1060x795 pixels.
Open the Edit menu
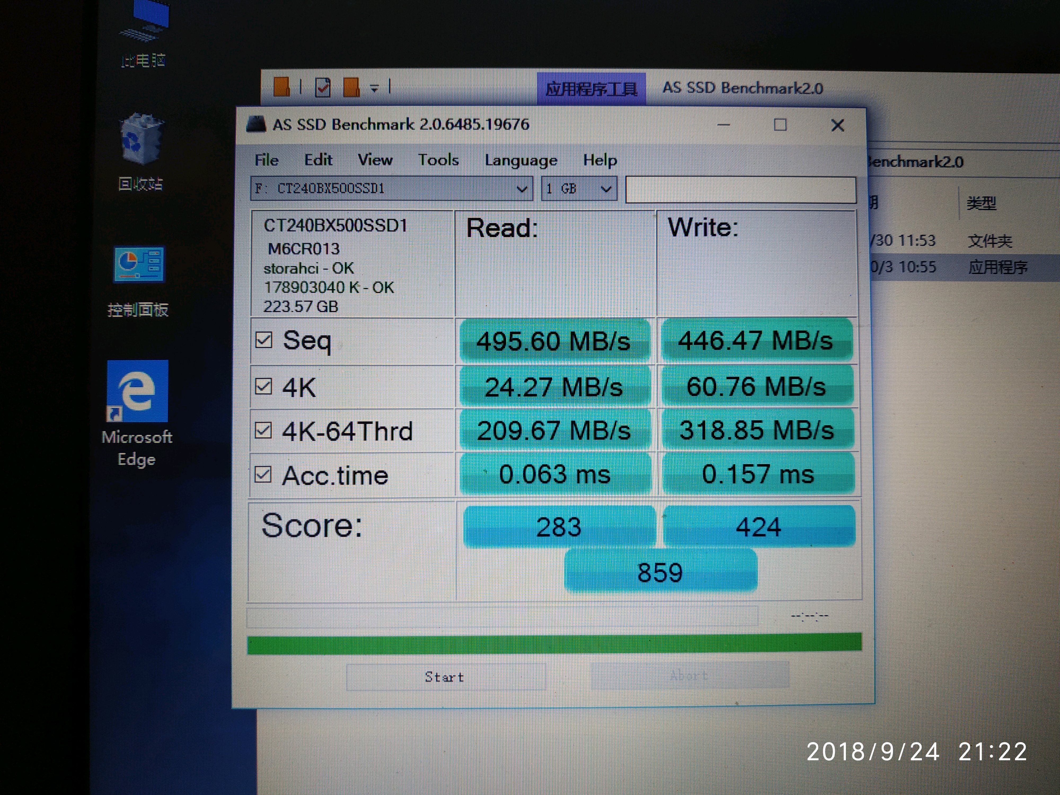(x=318, y=160)
